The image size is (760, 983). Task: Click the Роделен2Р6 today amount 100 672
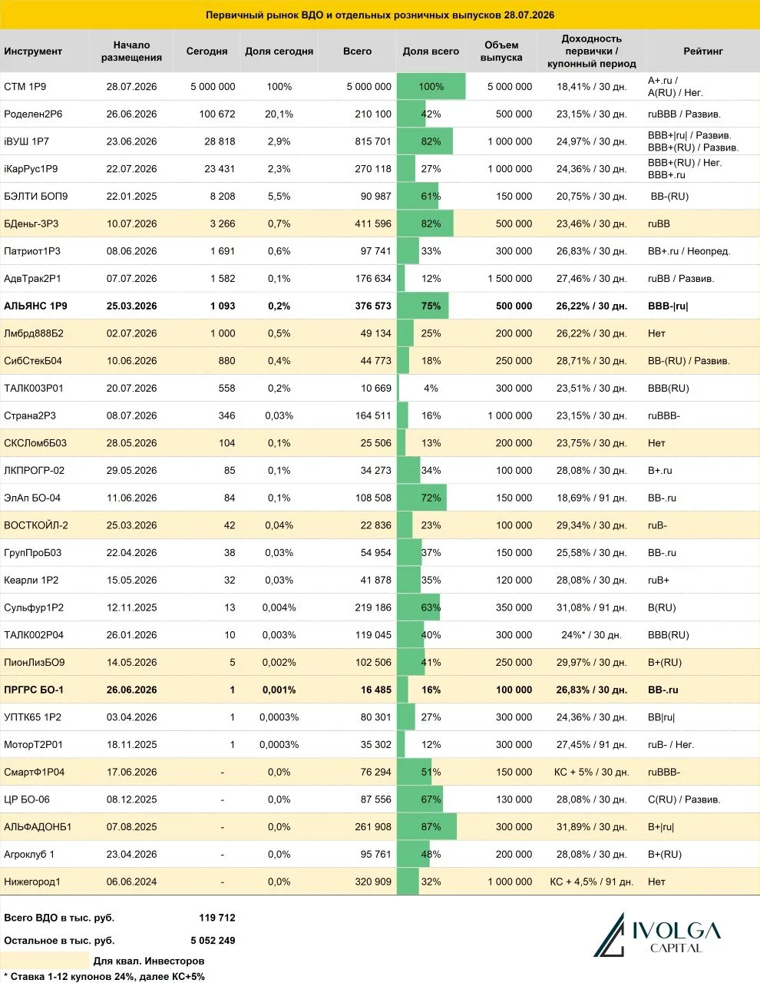coord(217,114)
